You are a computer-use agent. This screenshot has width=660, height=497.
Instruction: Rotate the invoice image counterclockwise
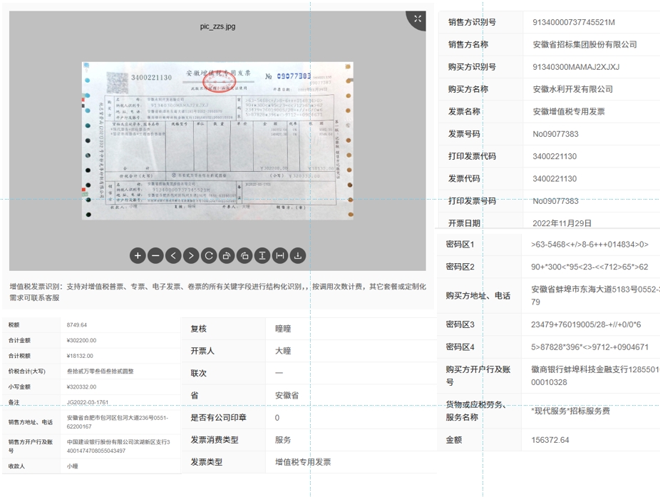click(x=227, y=256)
